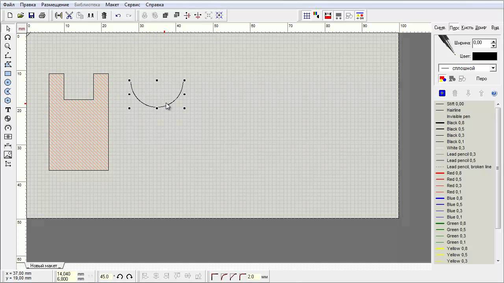Select the circle tool
504x283 pixels.
coord(8,83)
